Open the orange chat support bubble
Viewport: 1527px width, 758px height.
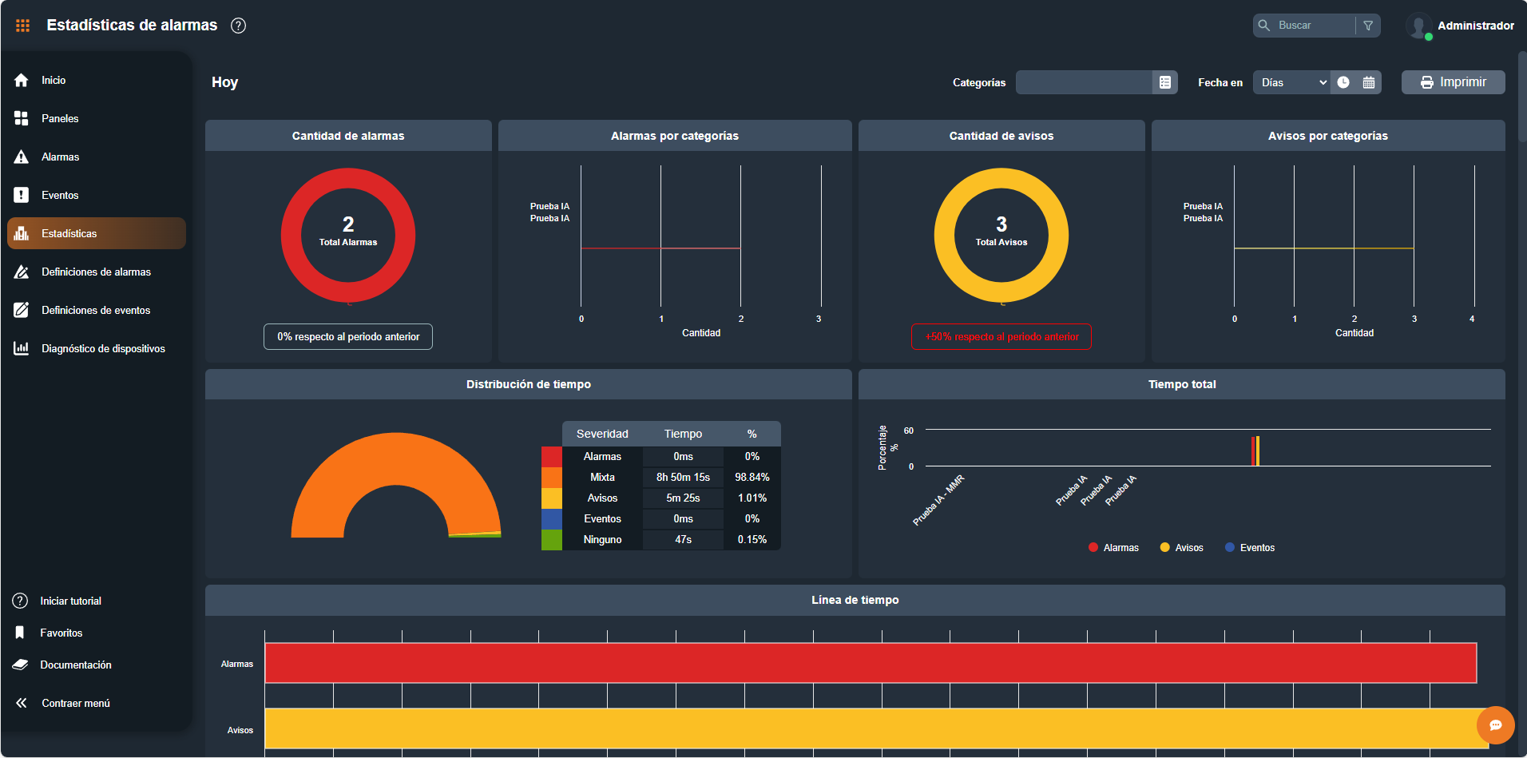tap(1495, 725)
